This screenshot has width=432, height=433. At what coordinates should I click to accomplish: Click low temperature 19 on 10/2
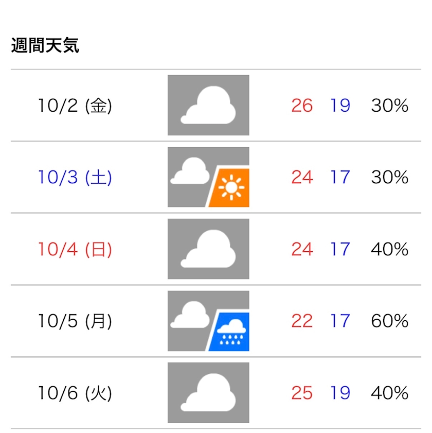click(340, 106)
